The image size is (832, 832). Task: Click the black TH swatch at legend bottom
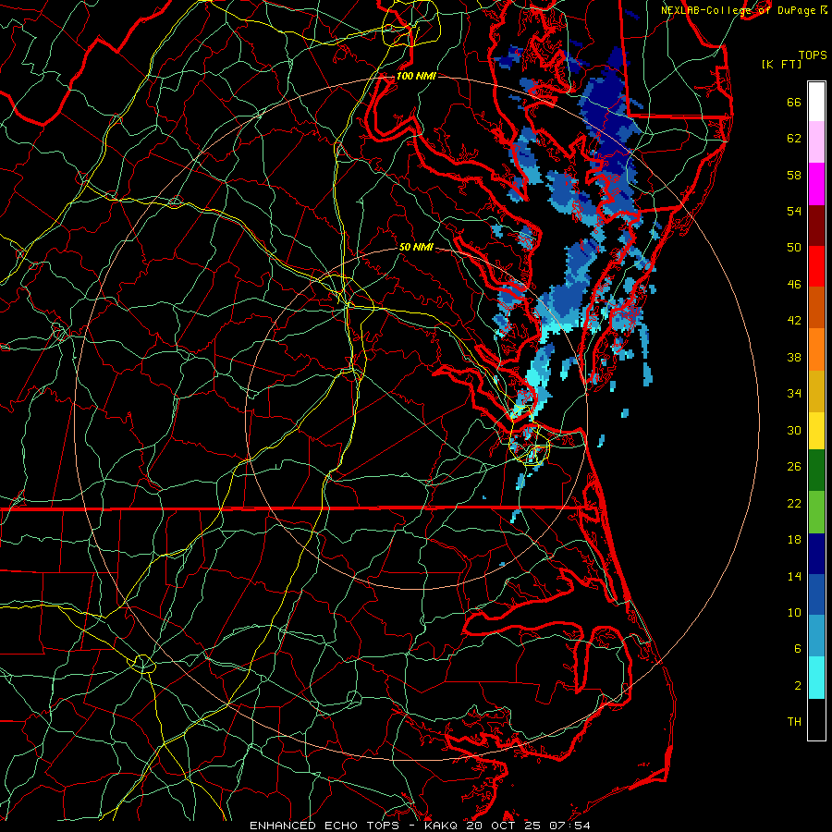[x=816, y=719]
